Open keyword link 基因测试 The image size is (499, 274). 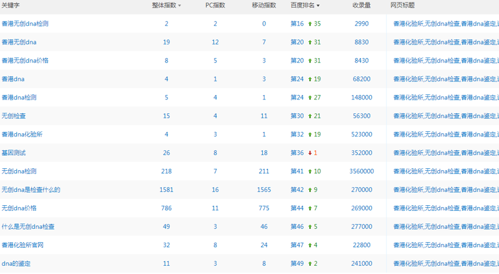click(x=13, y=153)
